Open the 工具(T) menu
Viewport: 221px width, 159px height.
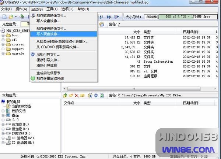(x=52, y=9)
